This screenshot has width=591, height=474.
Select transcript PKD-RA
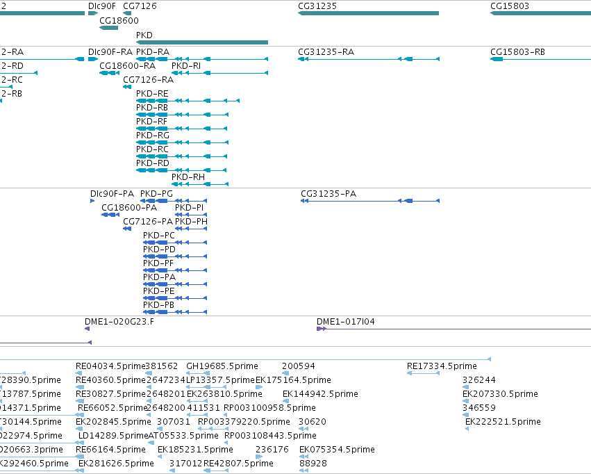coord(202,59)
